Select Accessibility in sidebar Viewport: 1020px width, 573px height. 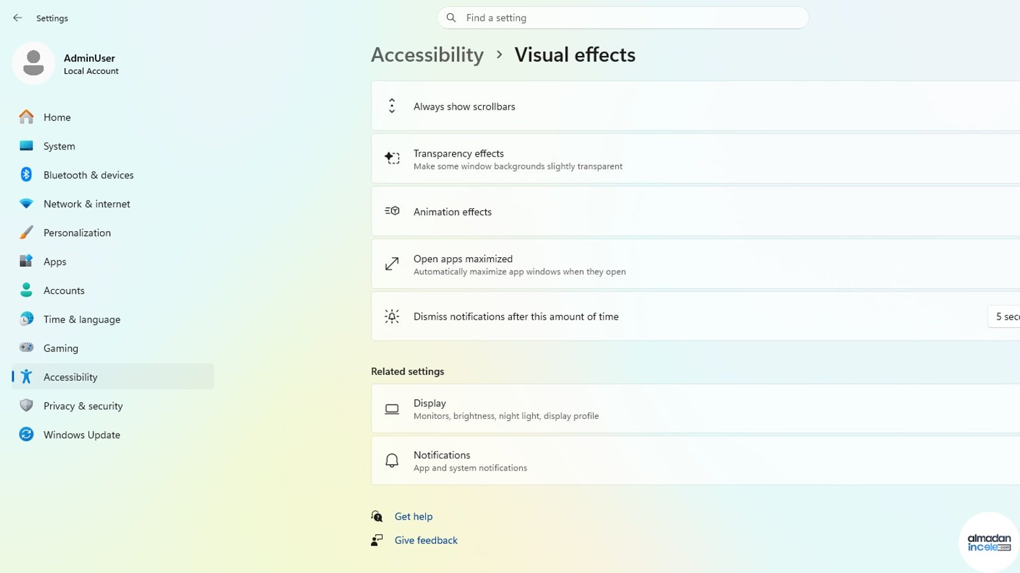113,377
